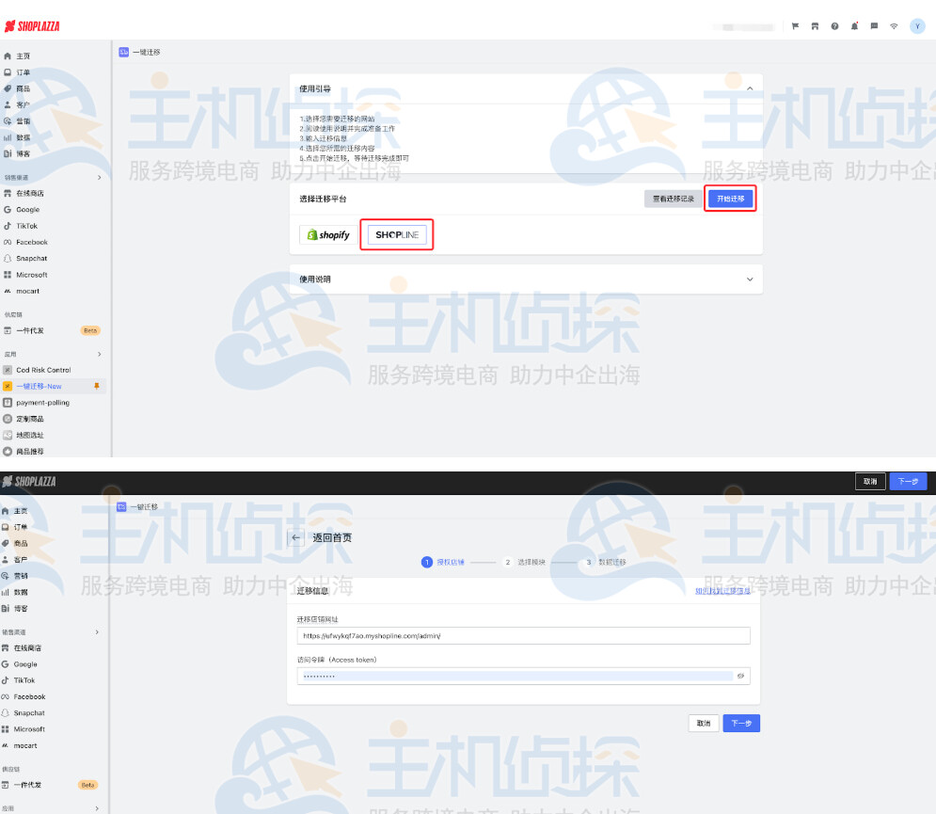Expand the 使用说明 instructions section
The height and width of the screenshot is (814, 936).
click(750, 279)
